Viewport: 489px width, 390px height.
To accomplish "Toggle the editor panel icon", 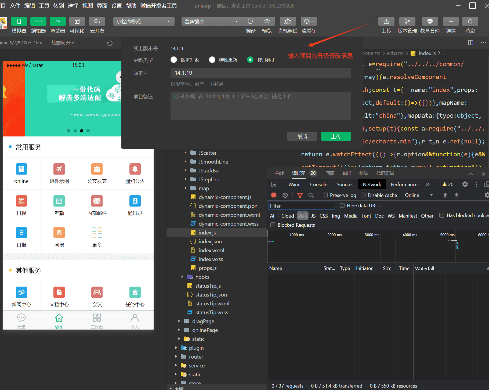I will click(x=38, y=21).
